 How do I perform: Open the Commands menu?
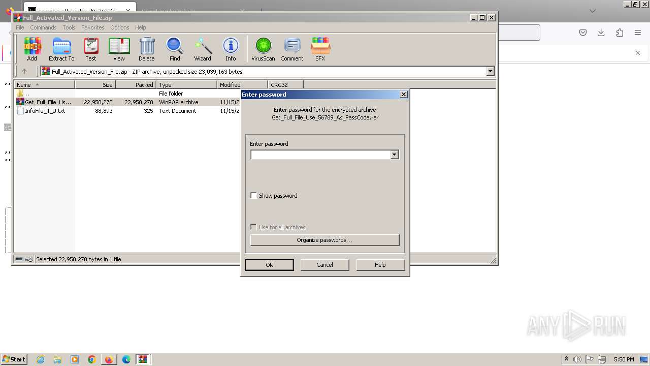pyautogui.click(x=43, y=27)
